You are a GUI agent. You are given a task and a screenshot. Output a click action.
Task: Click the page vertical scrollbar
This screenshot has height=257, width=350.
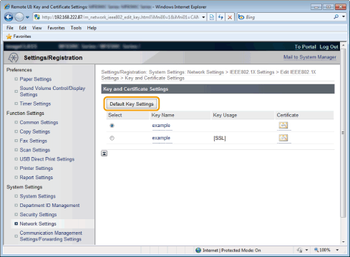click(x=343, y=133)
